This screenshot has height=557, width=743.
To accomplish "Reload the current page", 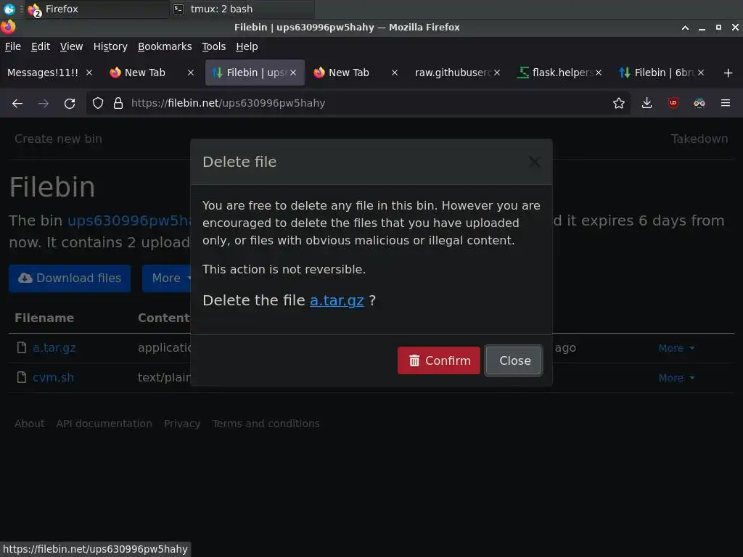I will [x=70, y=103].
